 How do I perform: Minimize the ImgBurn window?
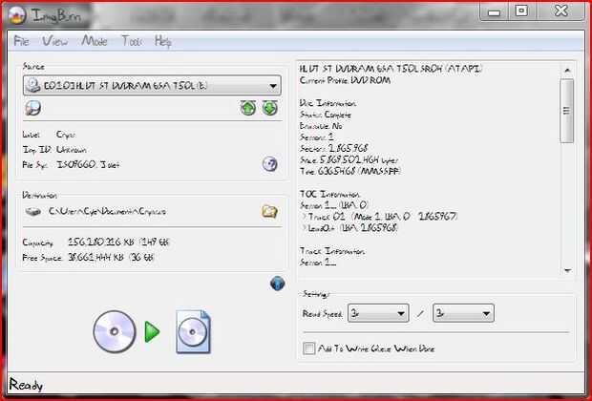[x=494, y=12]
